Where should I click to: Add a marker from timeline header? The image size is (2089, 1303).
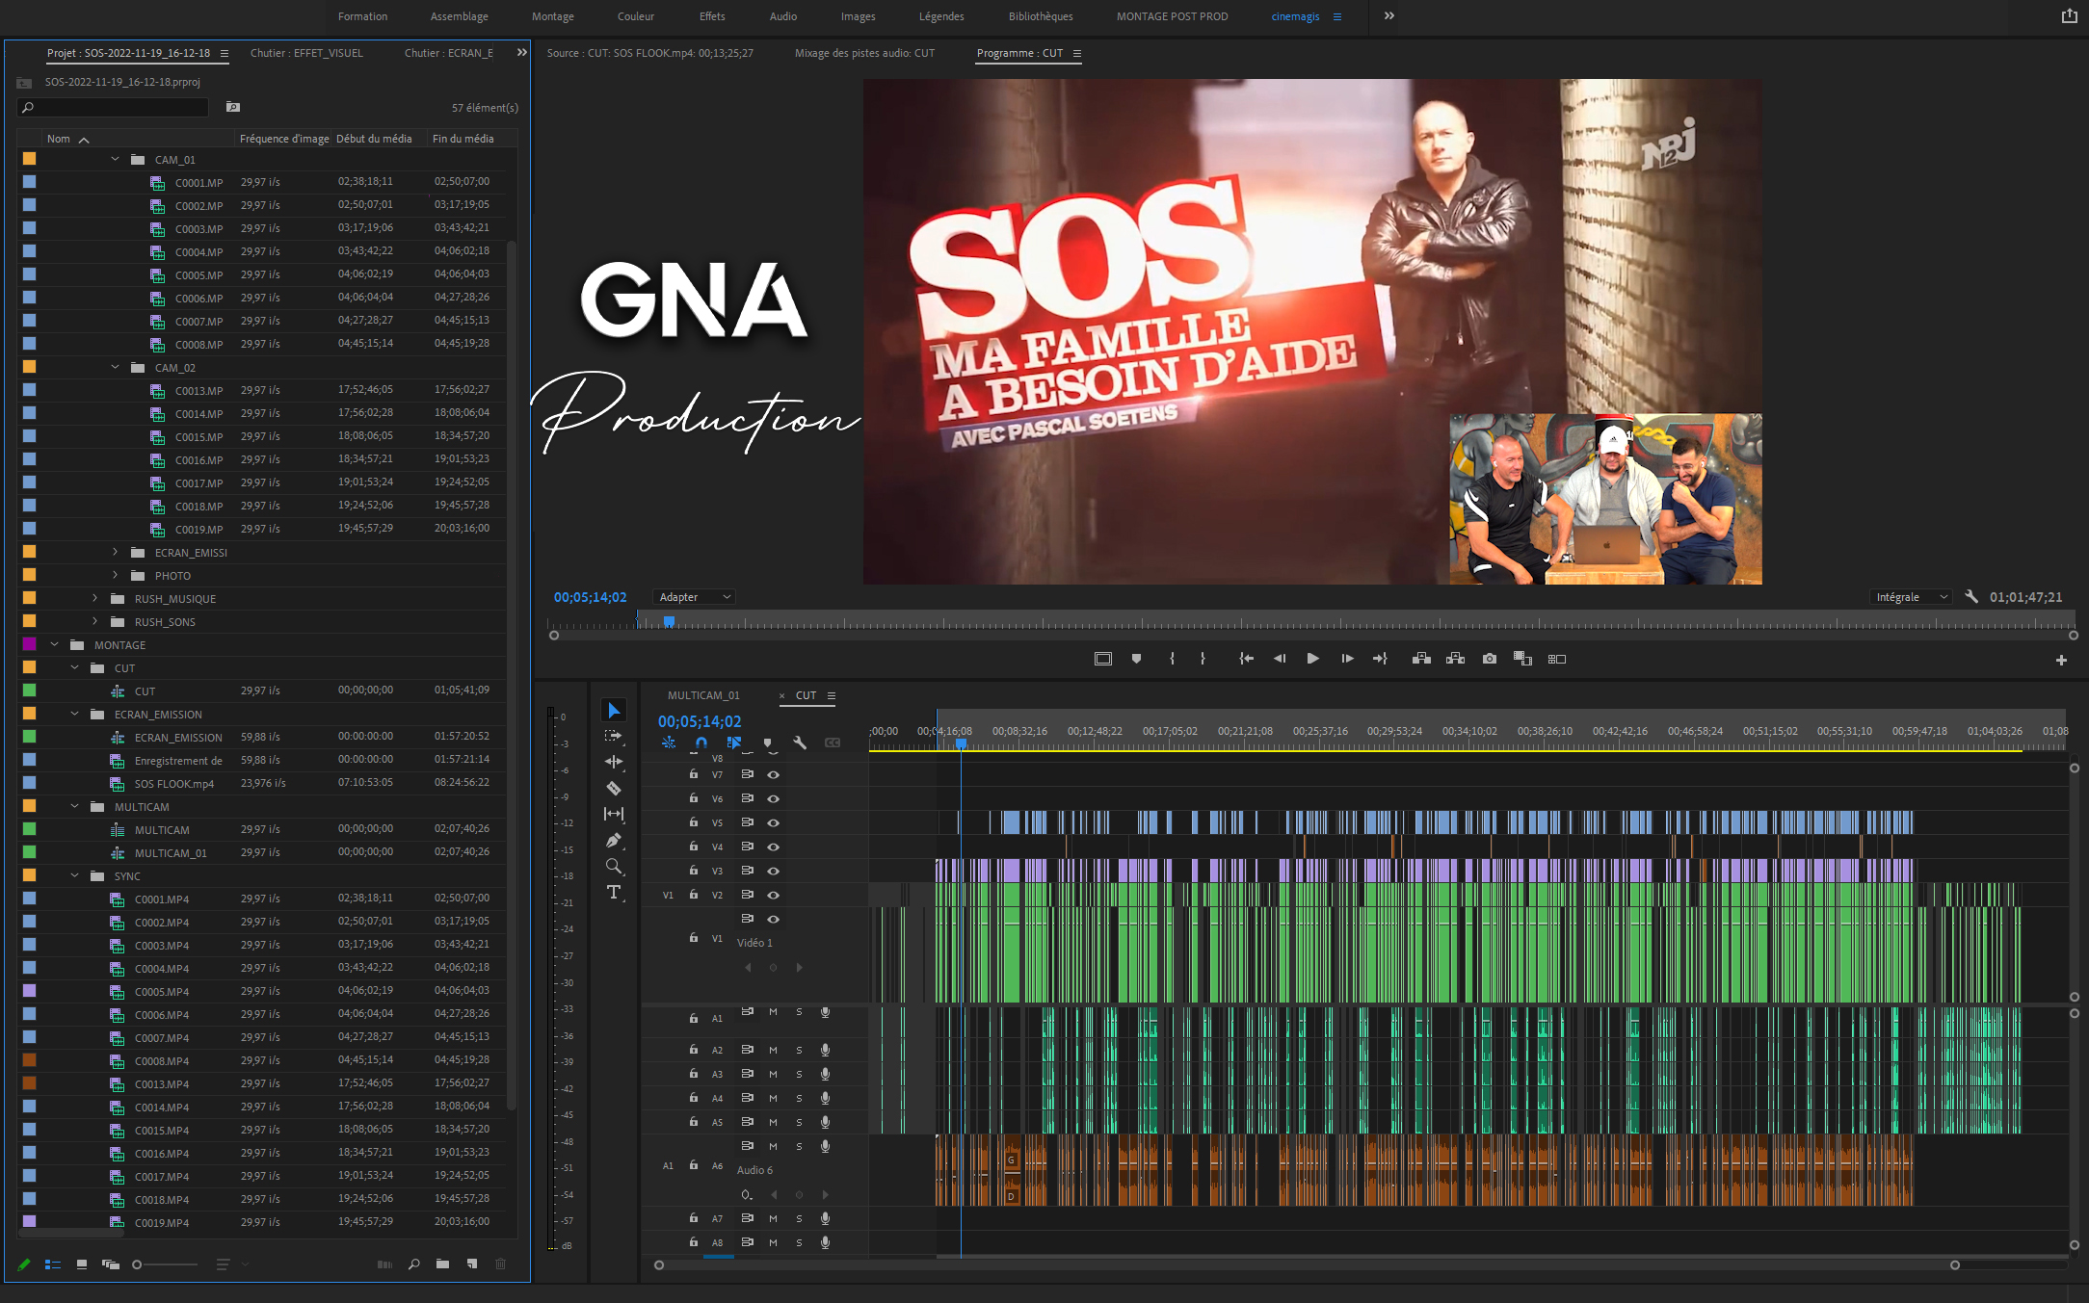point(767,743)
